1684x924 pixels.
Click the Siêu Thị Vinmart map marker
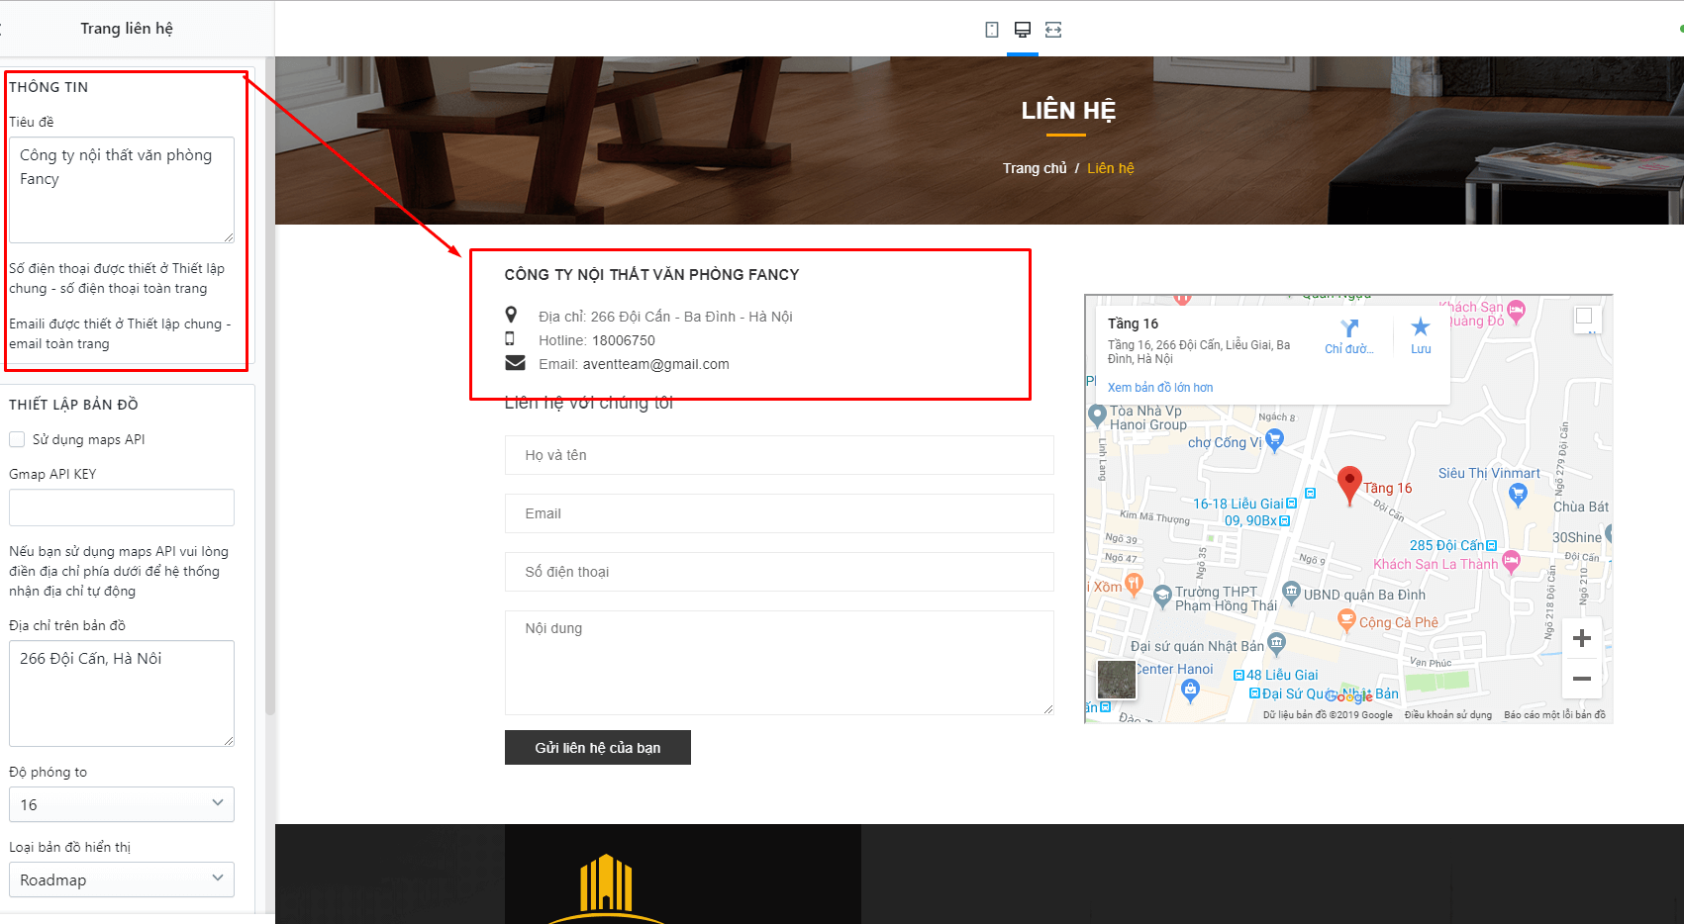(1518, 497)
